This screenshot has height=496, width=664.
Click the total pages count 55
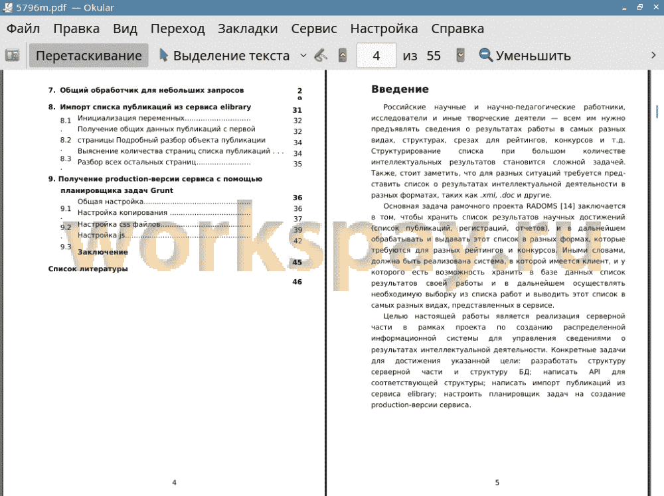point(434,56)
